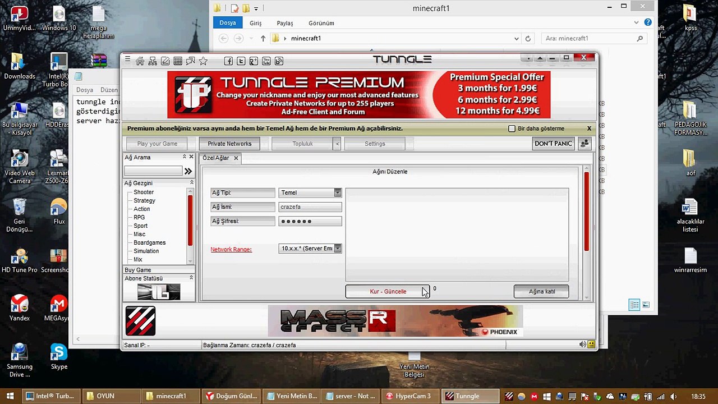Open the Görünüm tab in Explorer
The image size is (718, 404).
point(321,23)
